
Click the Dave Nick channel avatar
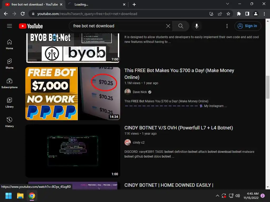[x=128, y=92]
